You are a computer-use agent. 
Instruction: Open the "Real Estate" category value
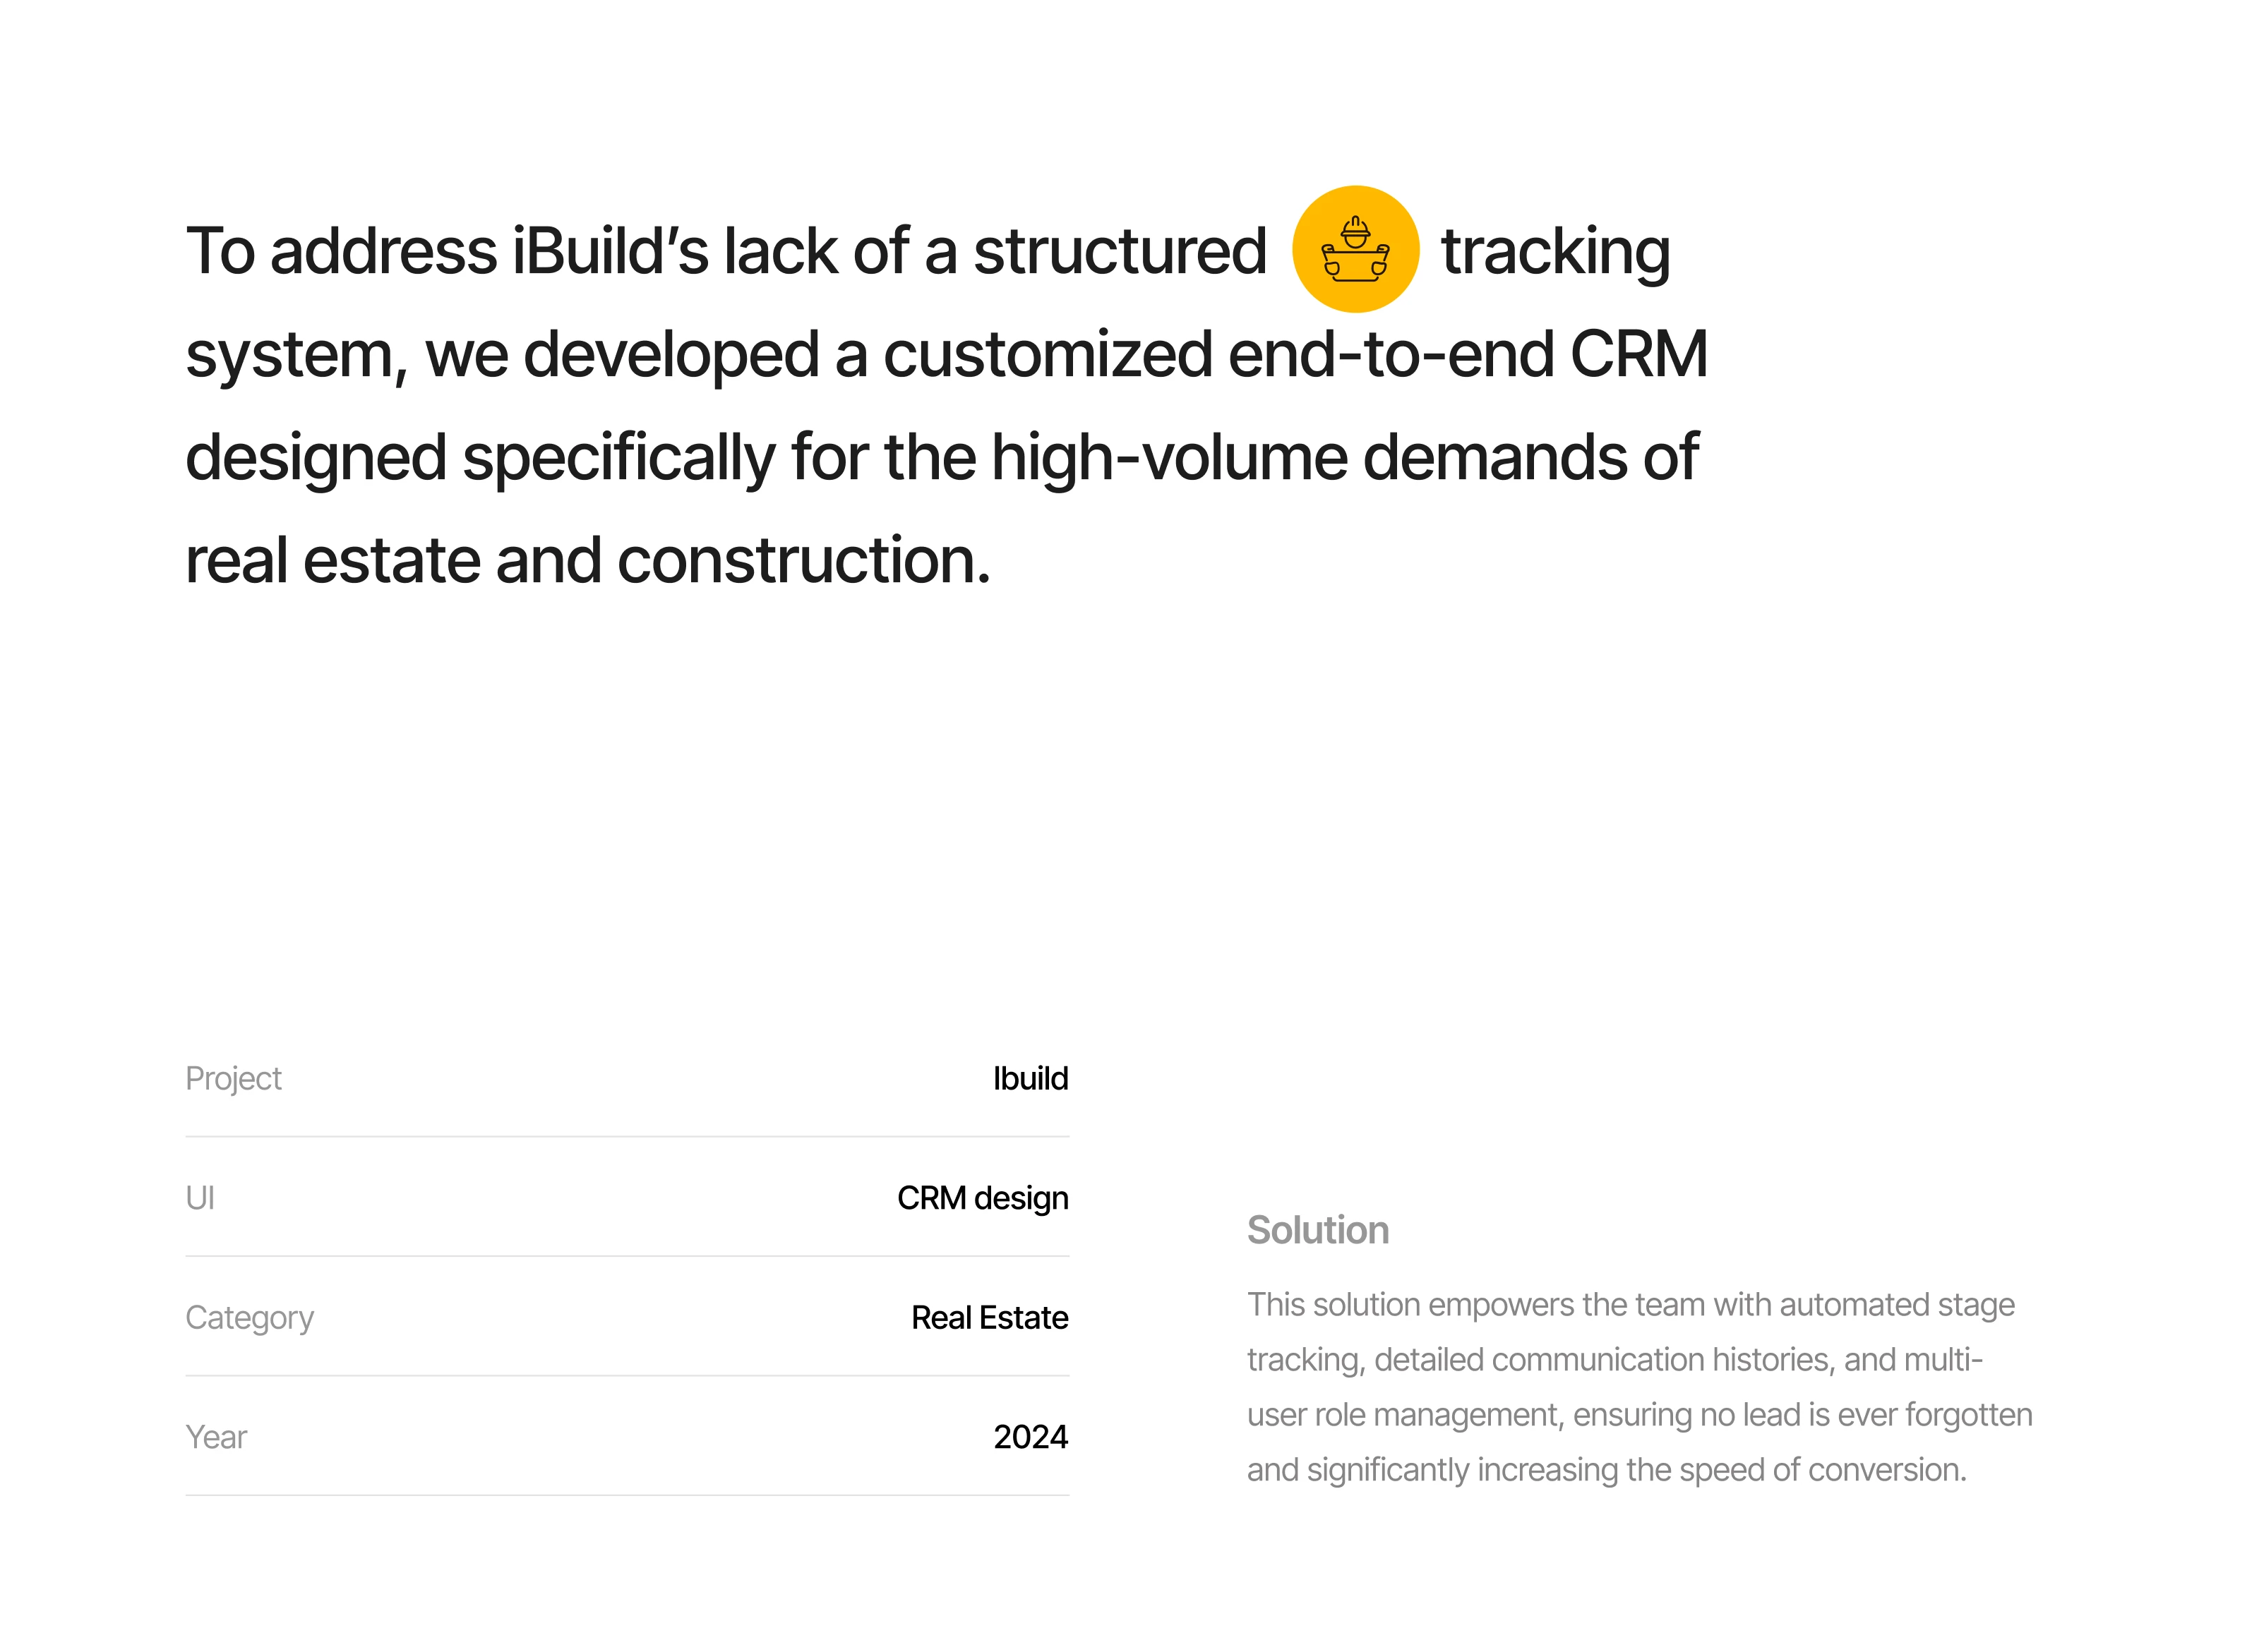pyautogui.click(x=988, y=1317)
